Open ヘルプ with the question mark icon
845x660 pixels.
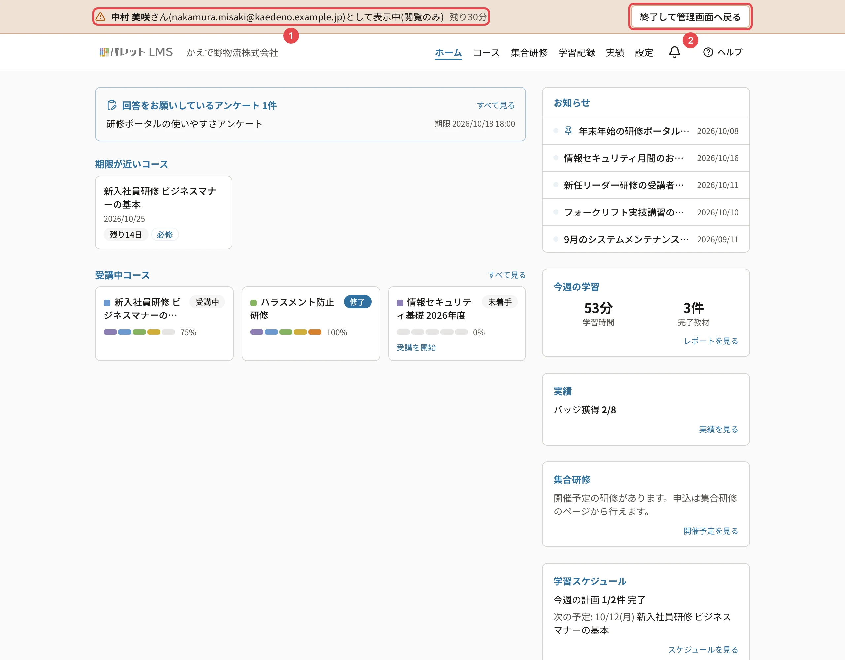[x=722, y=52]
